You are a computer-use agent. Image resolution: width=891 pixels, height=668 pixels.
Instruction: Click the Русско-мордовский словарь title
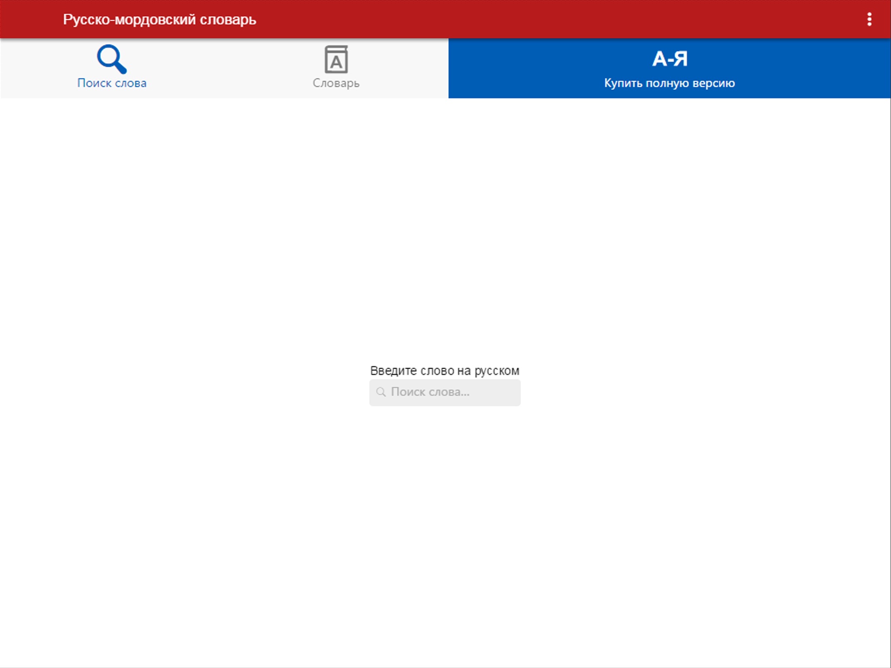click(x=159, y=20)
